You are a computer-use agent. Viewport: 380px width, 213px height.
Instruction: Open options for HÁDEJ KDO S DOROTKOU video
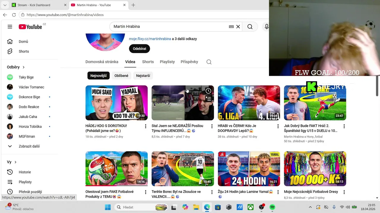145,126
